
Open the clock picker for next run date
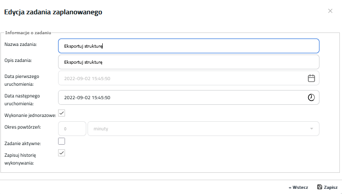pos(311,97)
